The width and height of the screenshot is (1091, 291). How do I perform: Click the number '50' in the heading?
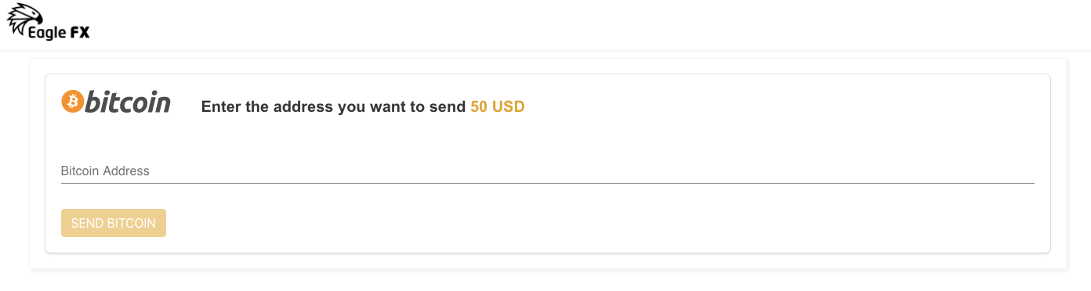pos(479,107)
